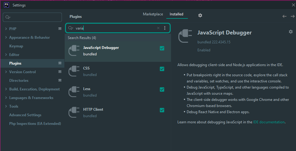Viewport: 296px width, 151px height.
Task: Open the JavaScript Debugger plugin gear menu
Action: tap(290, 32)
